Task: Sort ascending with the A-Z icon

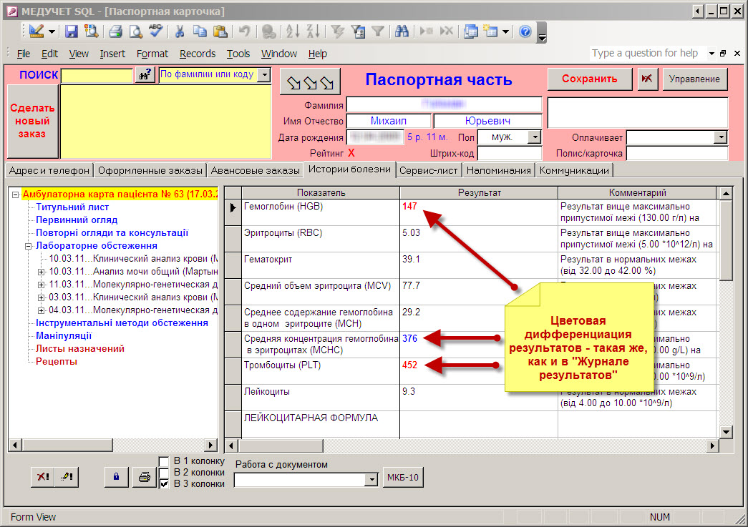Action: click(293, 31)
